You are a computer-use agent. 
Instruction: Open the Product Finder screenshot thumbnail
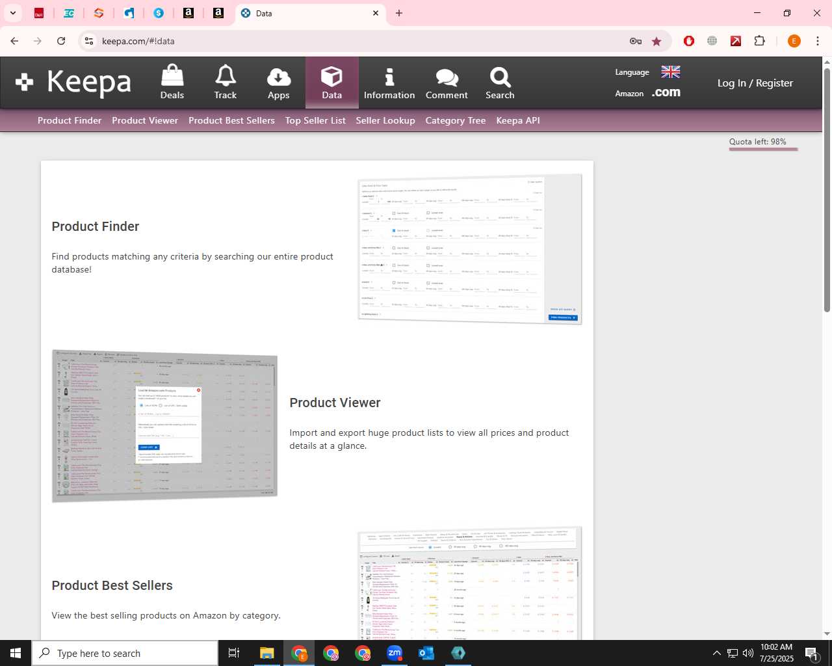click(470, 248)
